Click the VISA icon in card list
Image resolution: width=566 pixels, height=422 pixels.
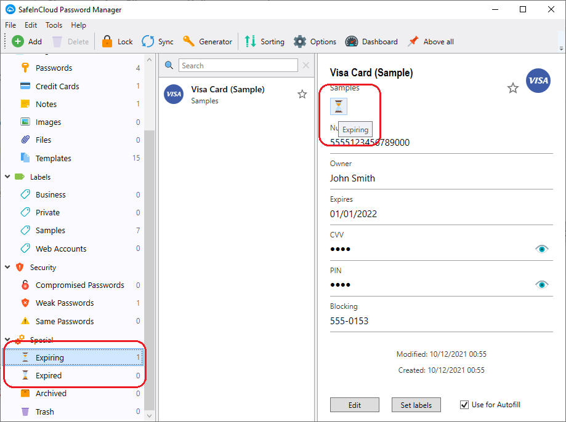point(174,94)
